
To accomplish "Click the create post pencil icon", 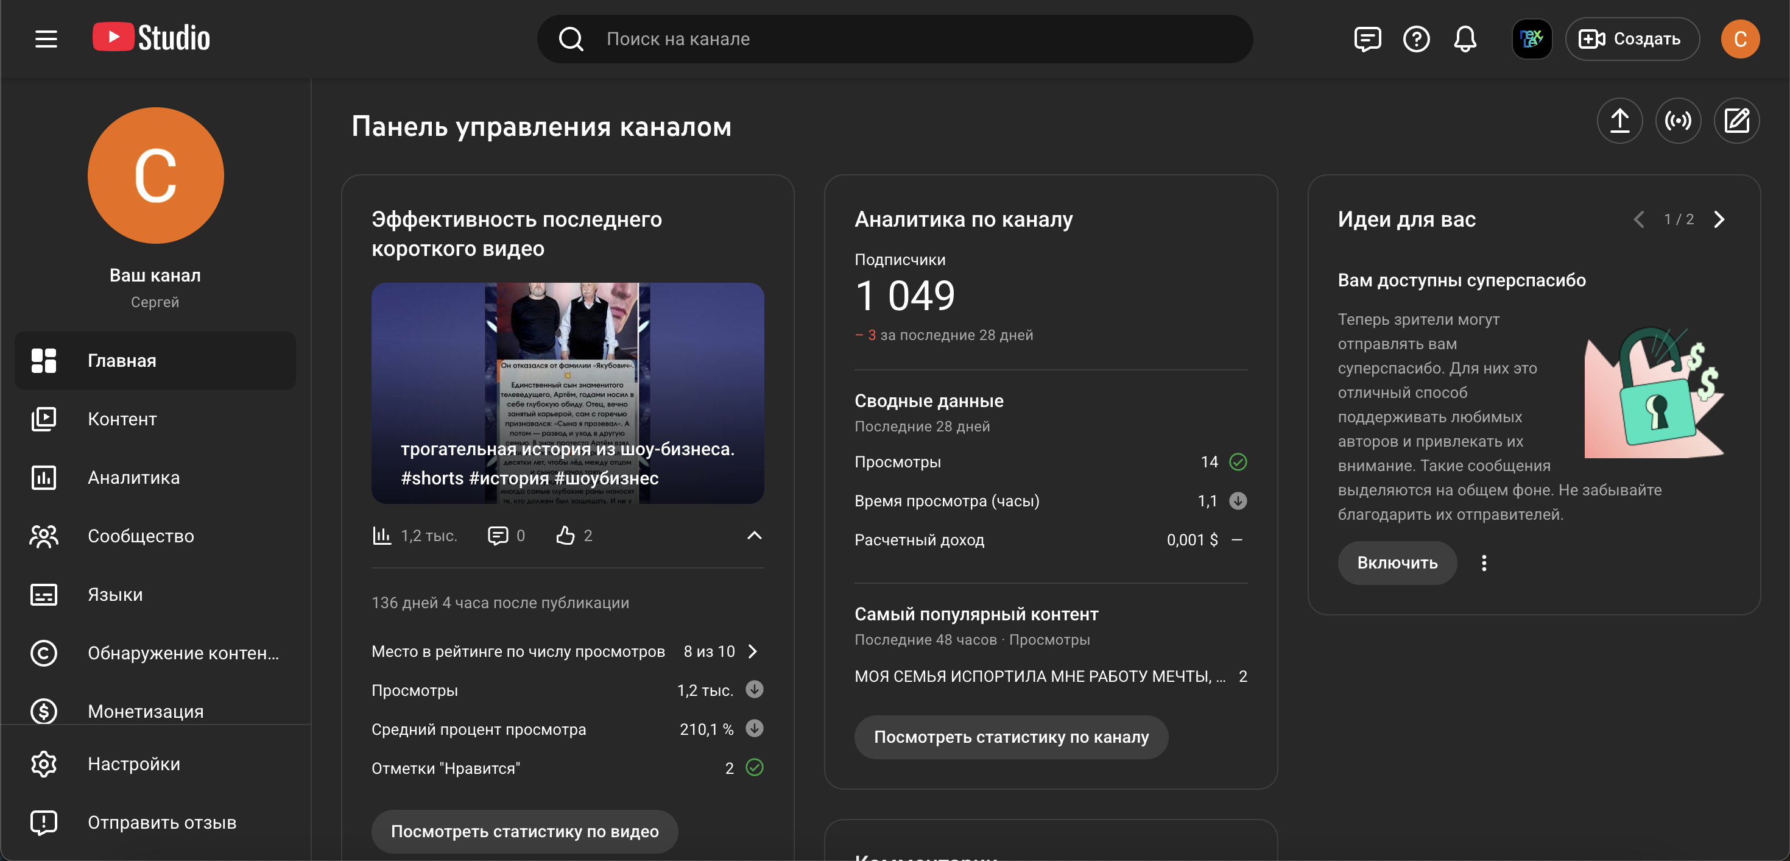I will click(x=1736, y=121).
